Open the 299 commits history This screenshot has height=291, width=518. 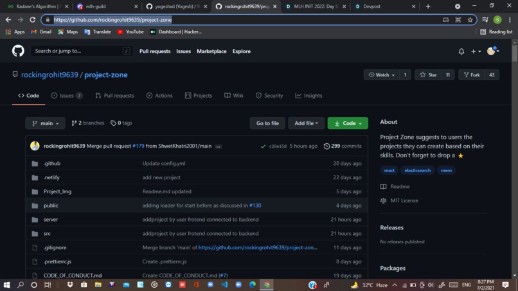pyautogui.click(x=343, y=146)
